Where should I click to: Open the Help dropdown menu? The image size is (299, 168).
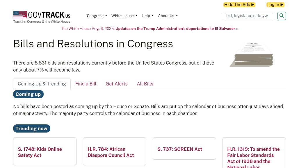pos(147,16)
